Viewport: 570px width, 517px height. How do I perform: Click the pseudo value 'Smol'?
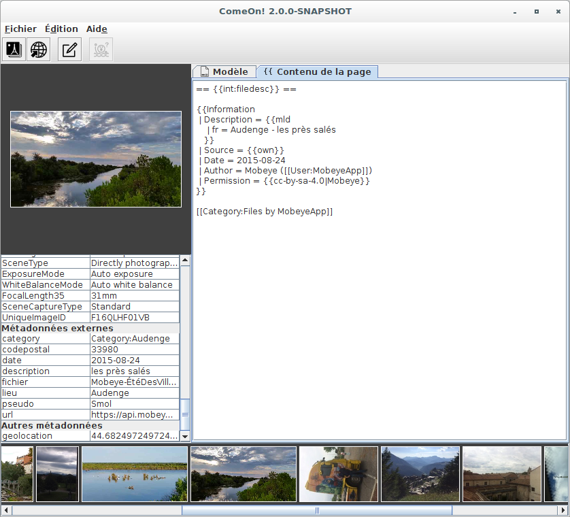point(135,404)
